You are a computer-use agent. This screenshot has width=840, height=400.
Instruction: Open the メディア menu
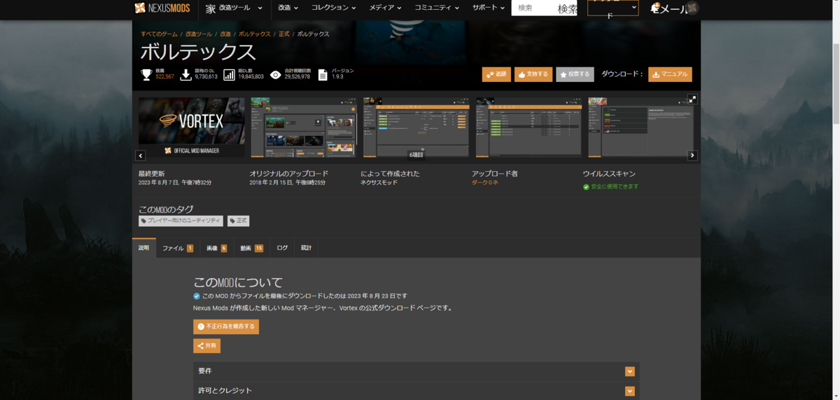386,8
